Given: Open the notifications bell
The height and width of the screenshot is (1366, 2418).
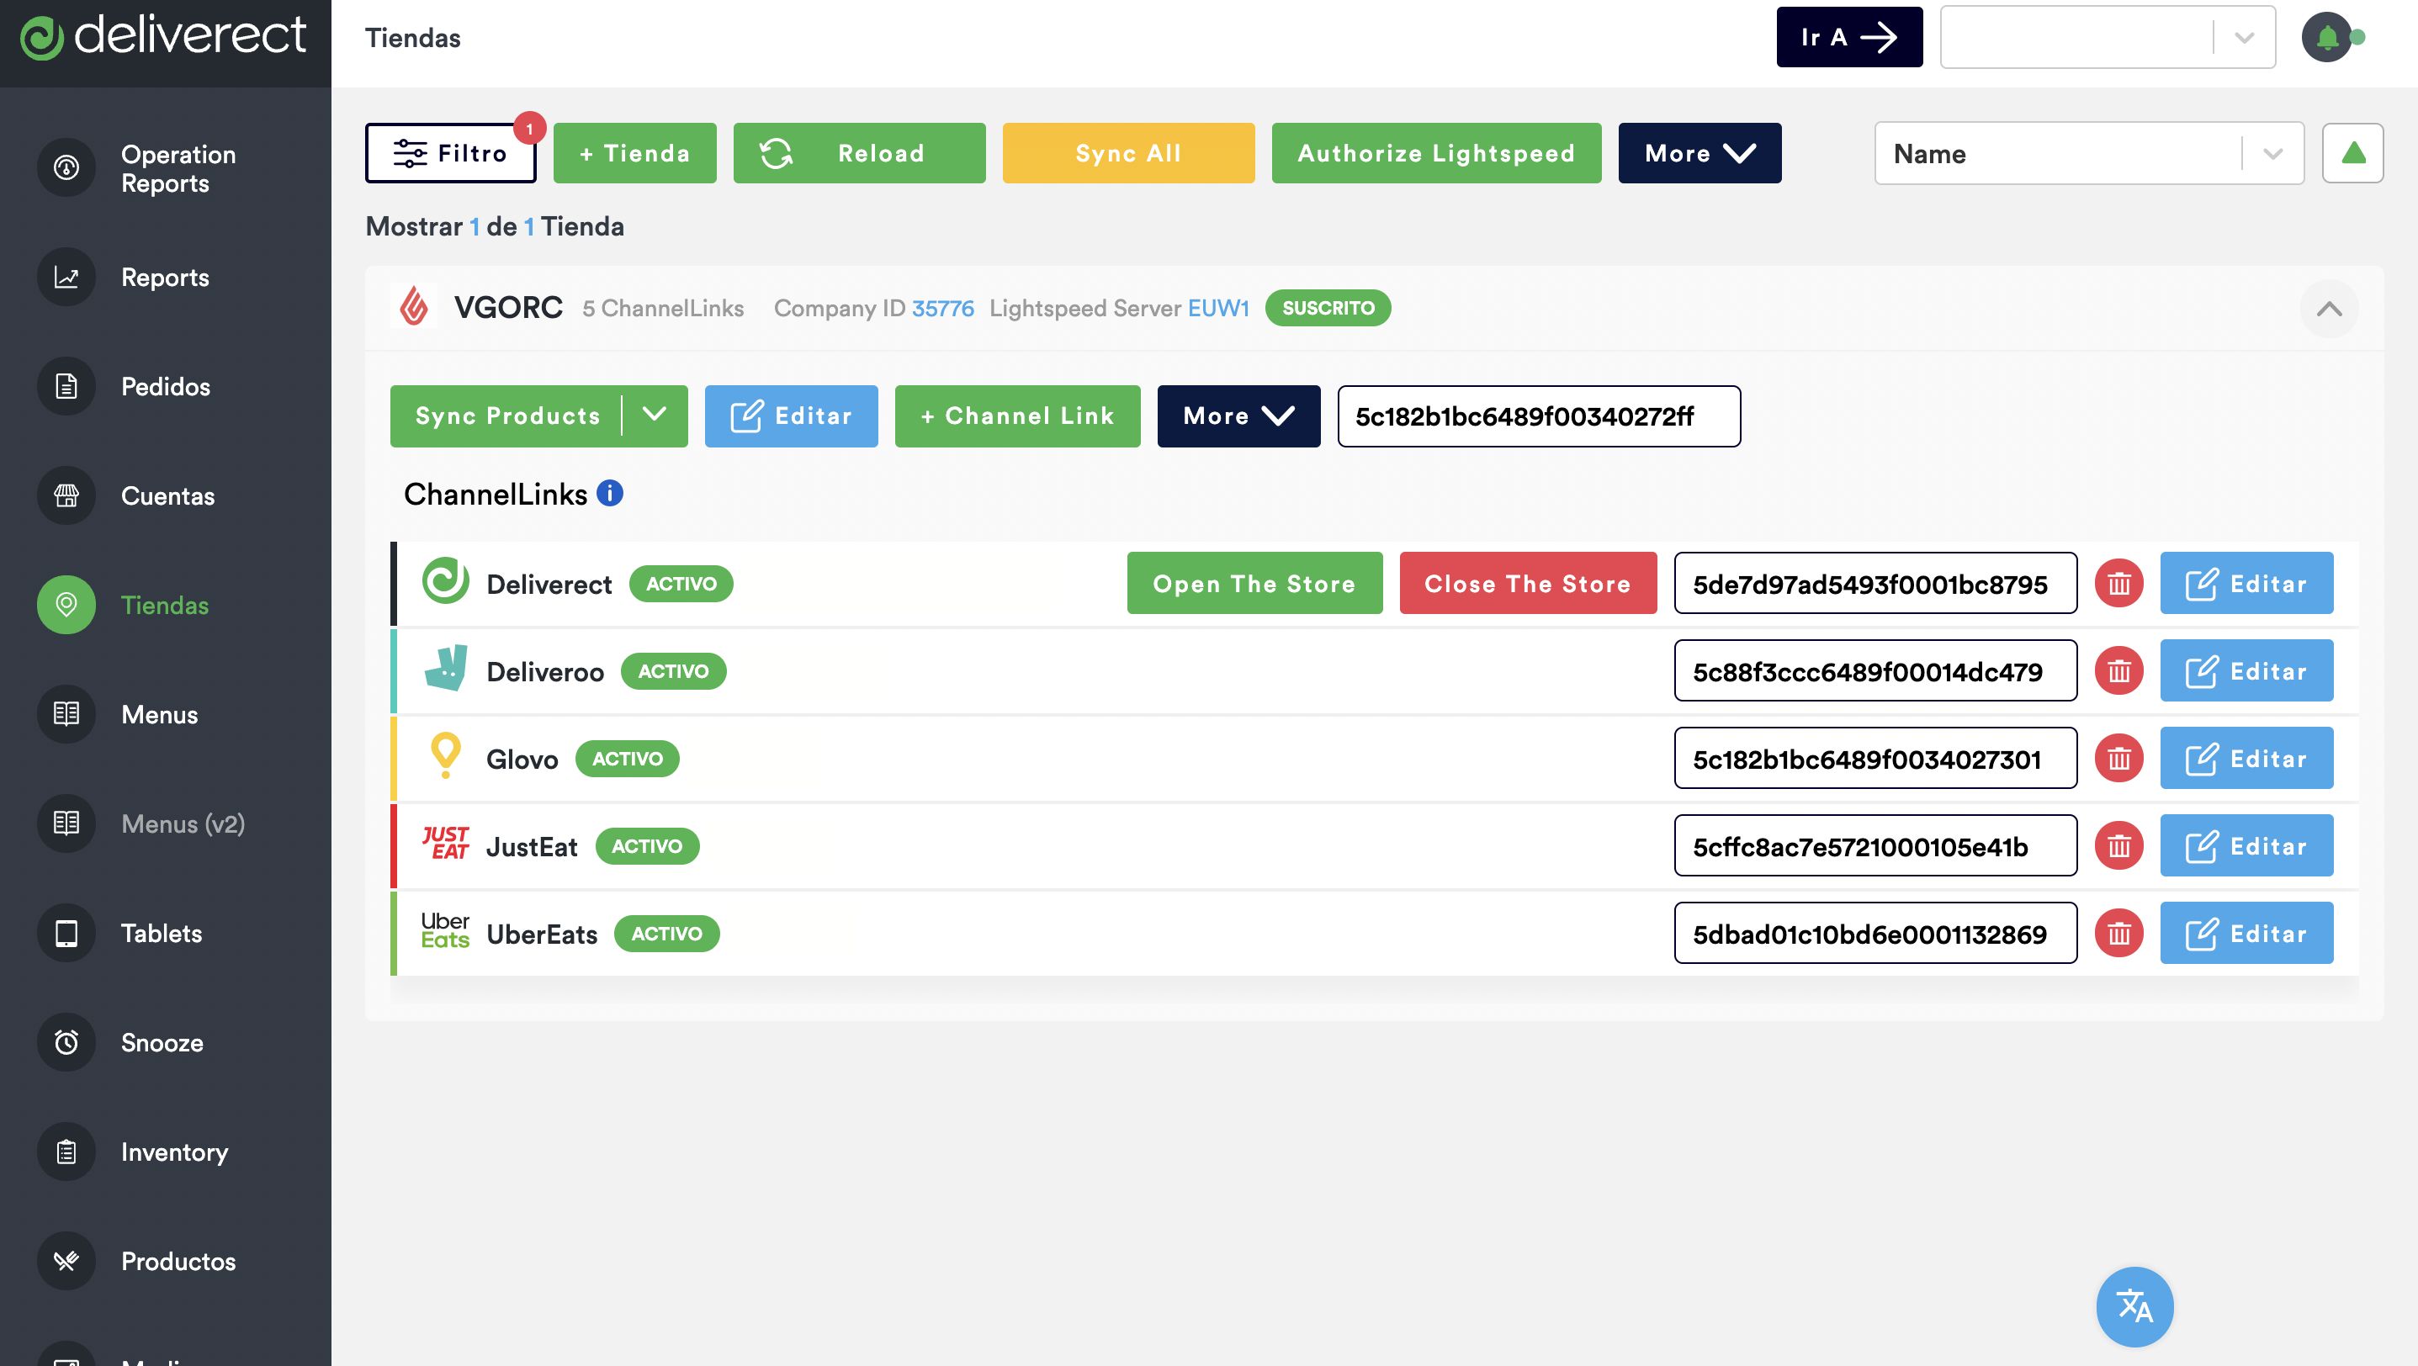Looking at the screenshot, I should [x=2327, y=38].
